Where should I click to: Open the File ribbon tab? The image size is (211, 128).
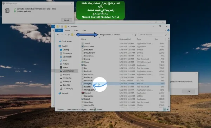coord(59,30)
